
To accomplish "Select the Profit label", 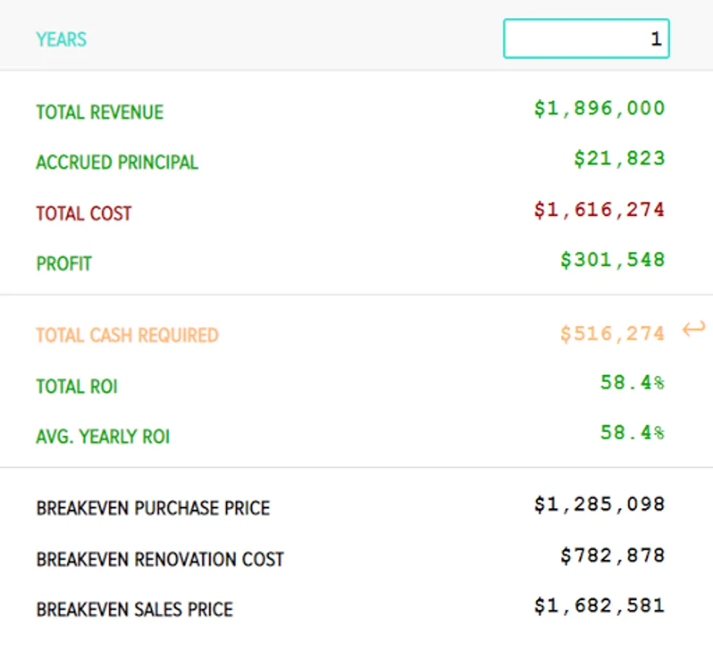I will click(64, 264).
